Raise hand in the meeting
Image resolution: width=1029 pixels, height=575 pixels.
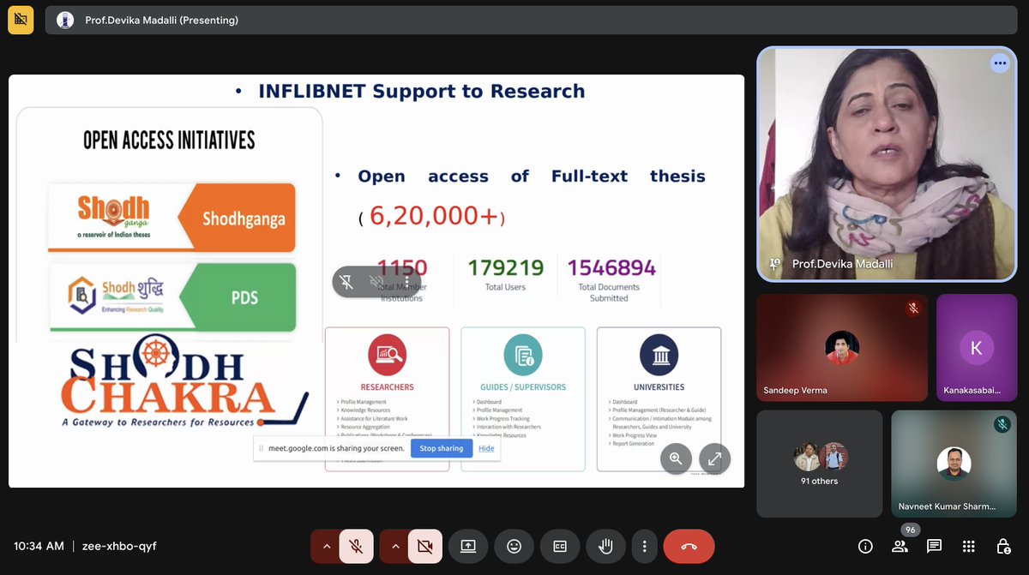click(x=606, y=546)
